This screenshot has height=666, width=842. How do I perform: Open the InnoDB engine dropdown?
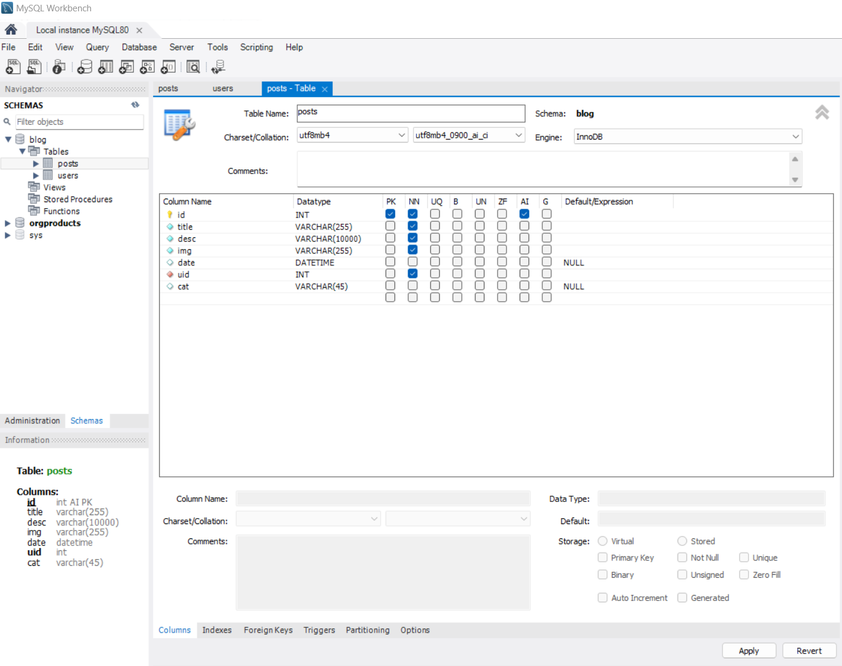pyautogui.click(x=688, y=137)
